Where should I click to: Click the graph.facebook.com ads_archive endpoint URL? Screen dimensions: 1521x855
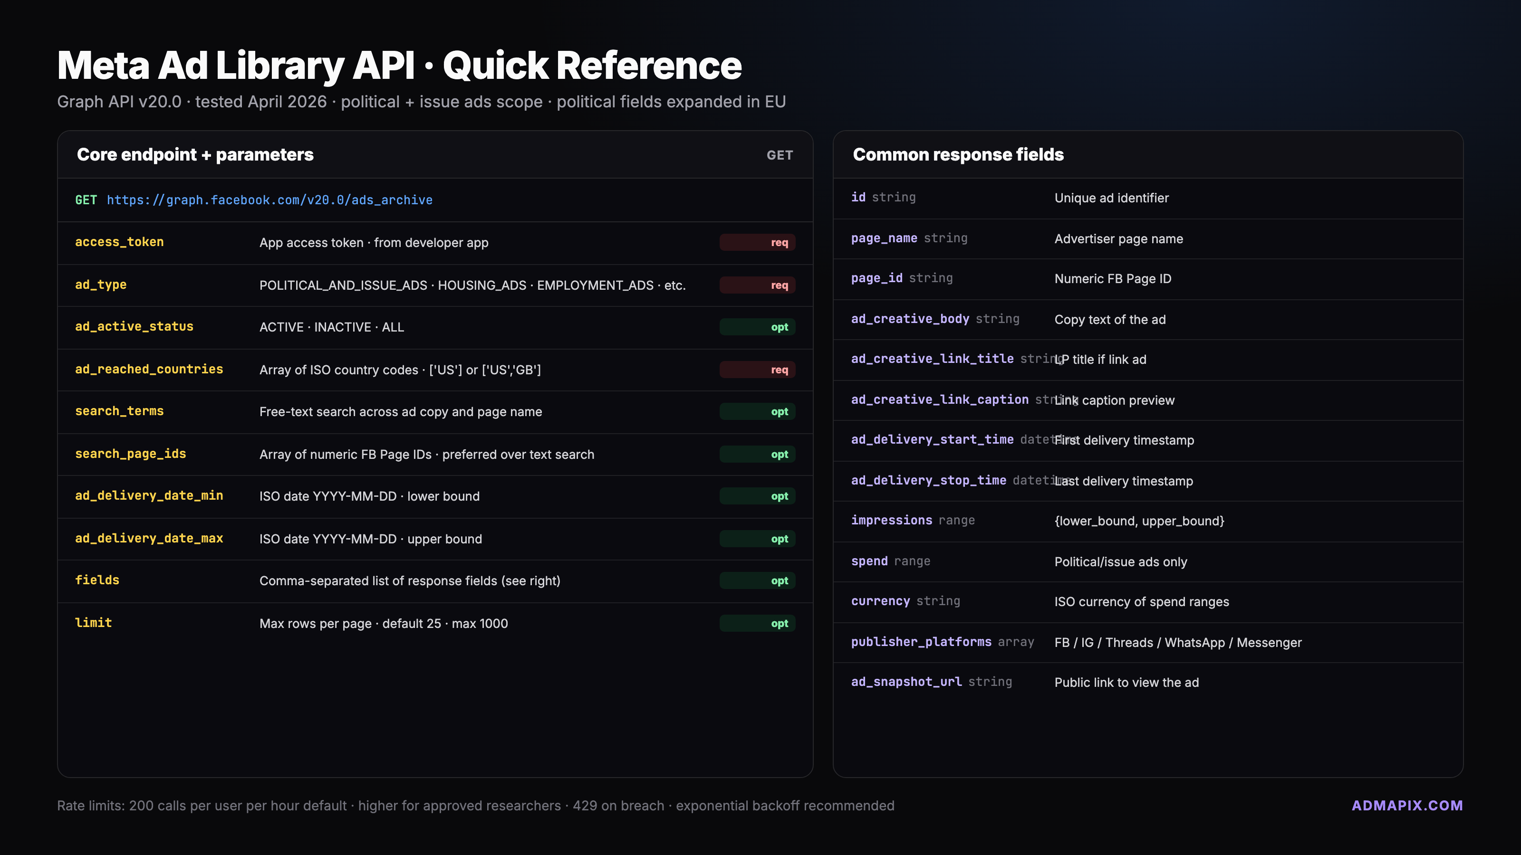pos(269,200)
